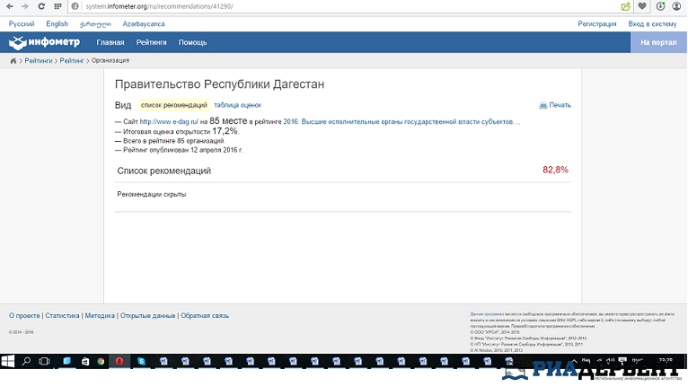This screenshot has height=387, width=688.
Task: Click the browser reload button
Action: 40,6
